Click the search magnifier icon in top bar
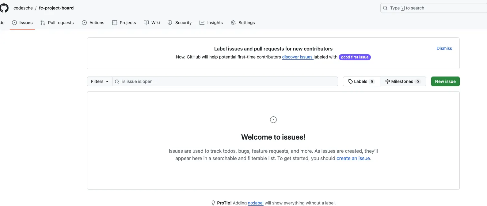This screenshot has height=206, width=487. point(385,8)
